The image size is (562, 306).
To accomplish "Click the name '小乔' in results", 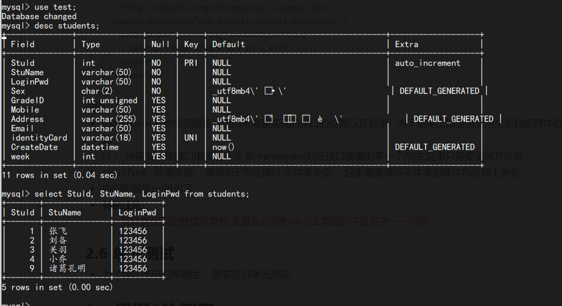I will click(58, 259).
